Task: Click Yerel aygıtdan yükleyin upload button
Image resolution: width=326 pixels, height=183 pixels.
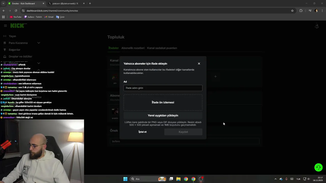Action: (x=163, y=115)
